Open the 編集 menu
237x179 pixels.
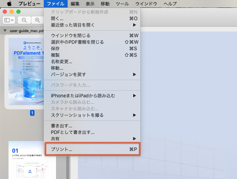point(75,4)
